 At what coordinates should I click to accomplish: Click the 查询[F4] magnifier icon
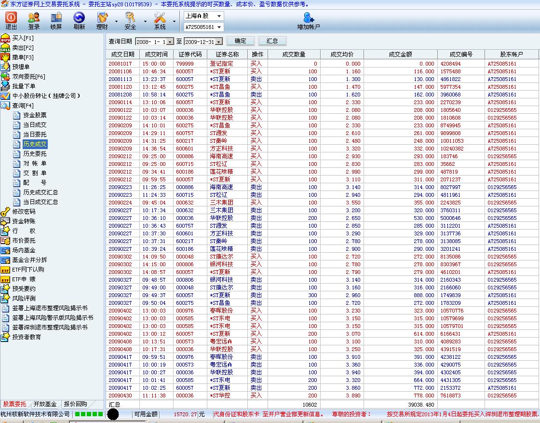(x=5, y=106)
